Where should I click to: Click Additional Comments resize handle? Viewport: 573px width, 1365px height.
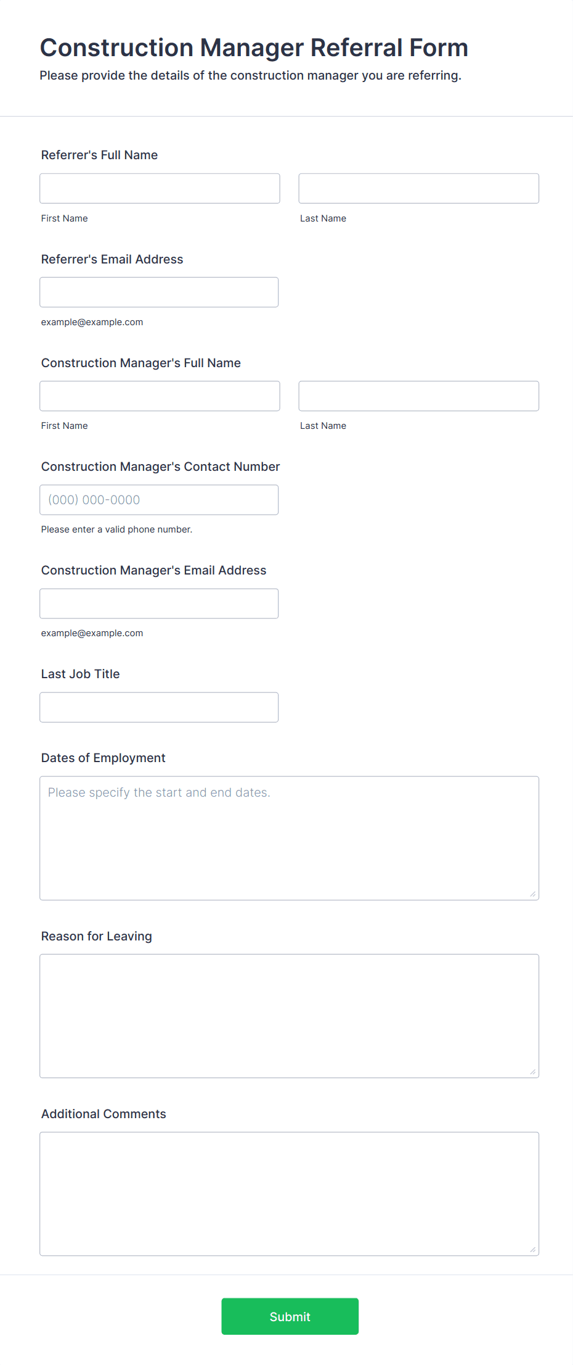533,1249
